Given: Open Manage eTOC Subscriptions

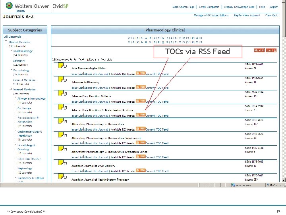Looking at the screenshot, I should tap(211, 15).
